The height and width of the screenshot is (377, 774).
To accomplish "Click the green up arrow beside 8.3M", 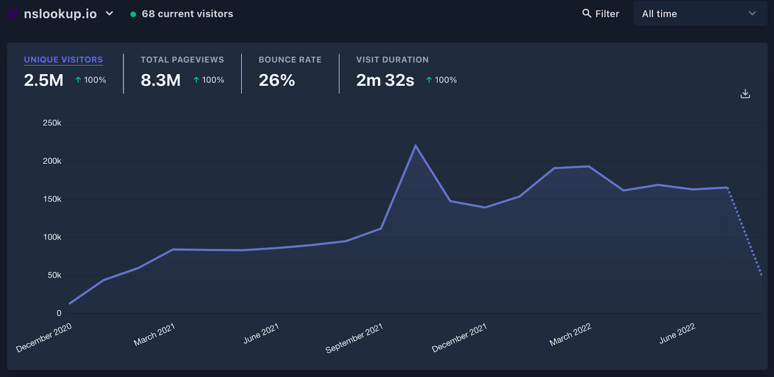I will (x=196, y=80).
